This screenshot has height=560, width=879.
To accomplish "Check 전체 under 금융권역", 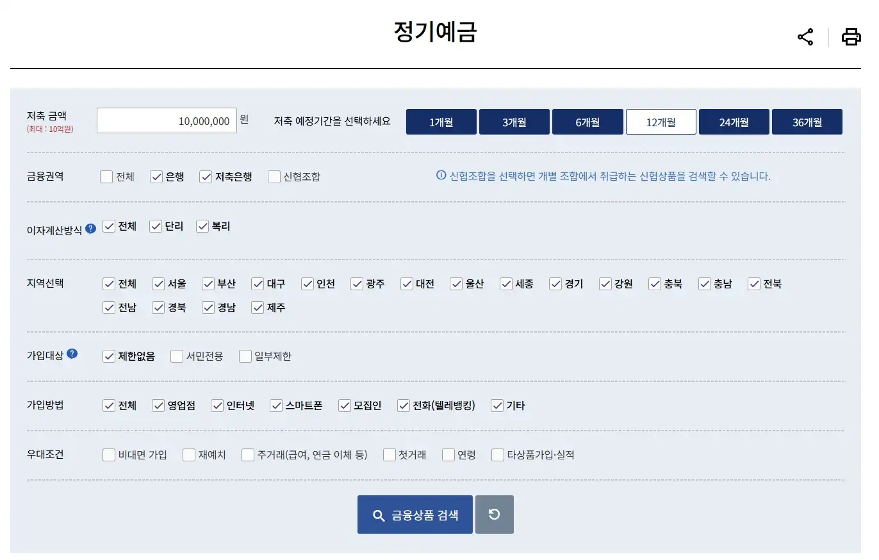I will point(106,177).
